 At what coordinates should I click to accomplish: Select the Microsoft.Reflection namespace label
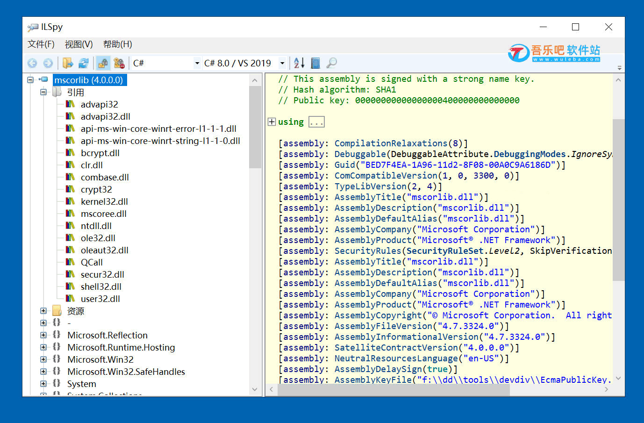pos(107,335)
